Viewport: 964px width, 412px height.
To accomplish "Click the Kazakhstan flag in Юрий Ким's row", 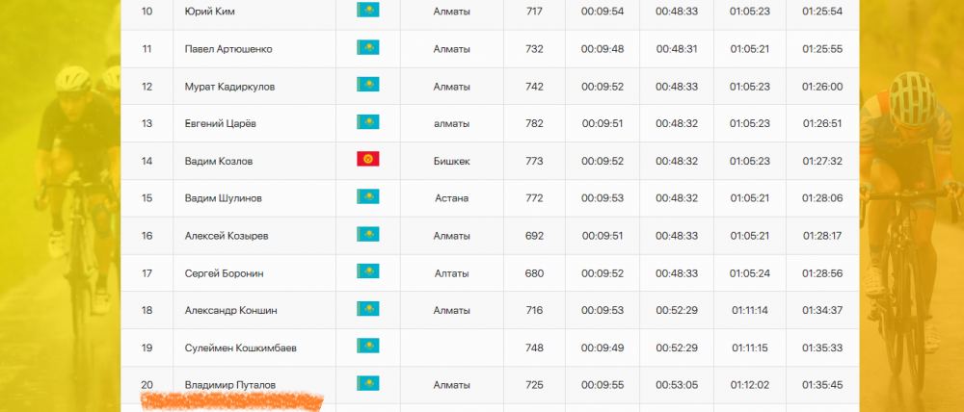I will coord(367,11).
